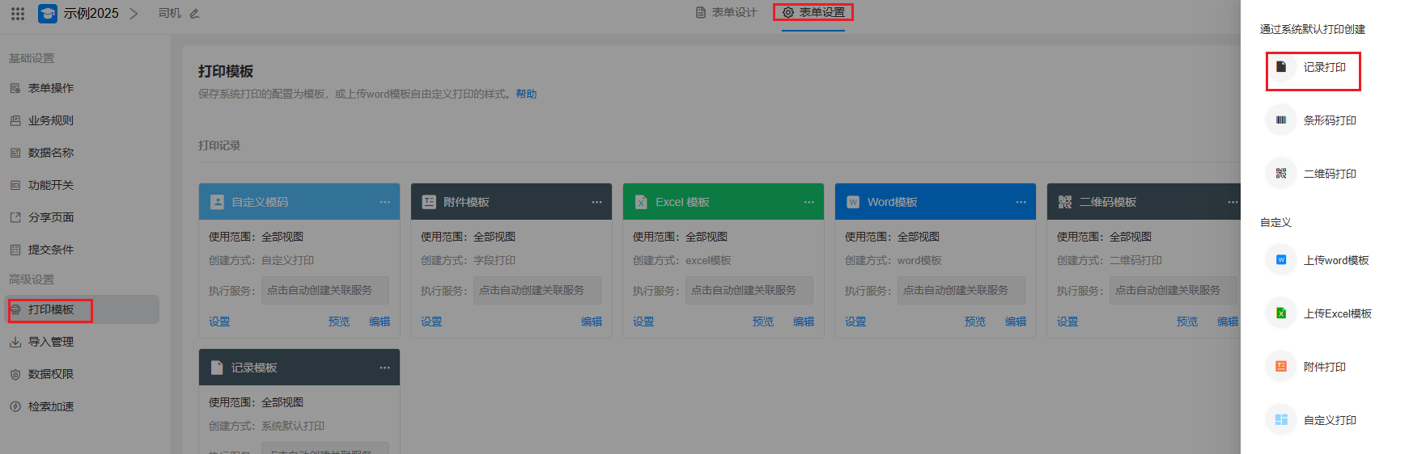The image size is (1426, 454).
Task: Switch to the 表单设计 tab
Action: [x=727, y=13]
